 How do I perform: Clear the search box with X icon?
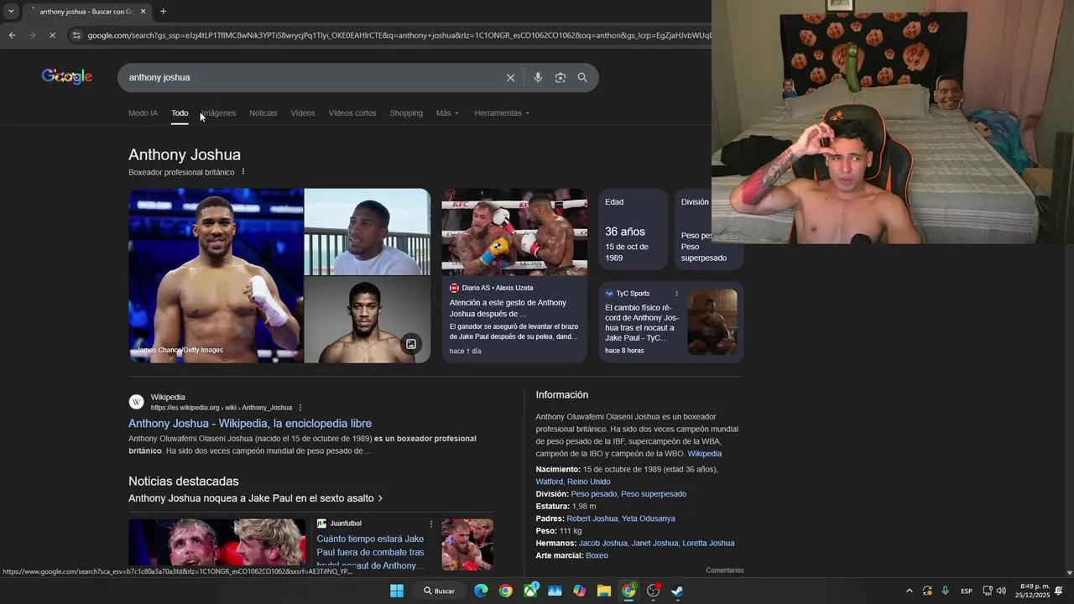coord(510,77)
